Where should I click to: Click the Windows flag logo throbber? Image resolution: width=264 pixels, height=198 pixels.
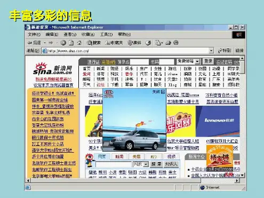pos(238,35)
